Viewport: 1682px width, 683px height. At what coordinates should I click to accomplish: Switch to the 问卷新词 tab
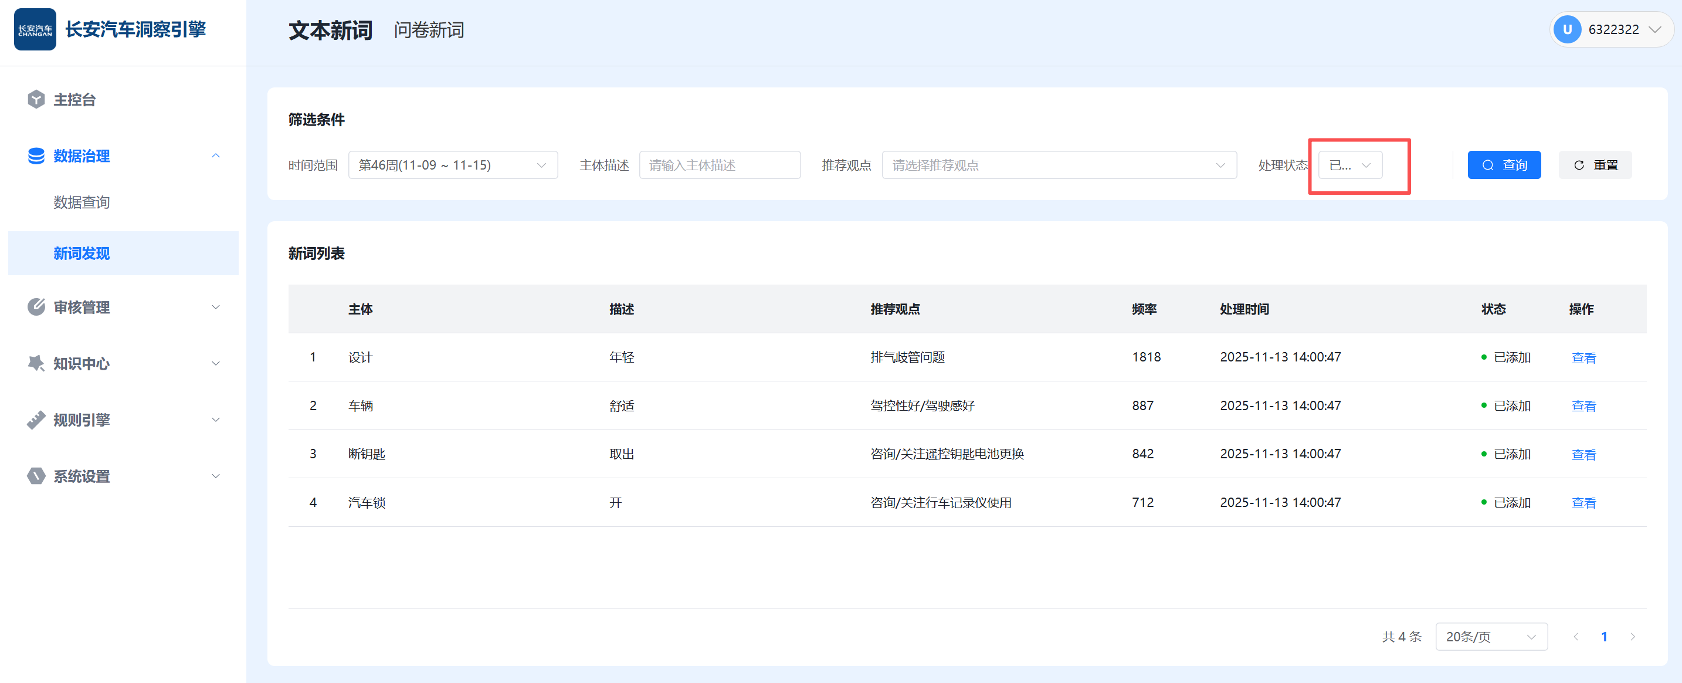click(x=428, y=29)
